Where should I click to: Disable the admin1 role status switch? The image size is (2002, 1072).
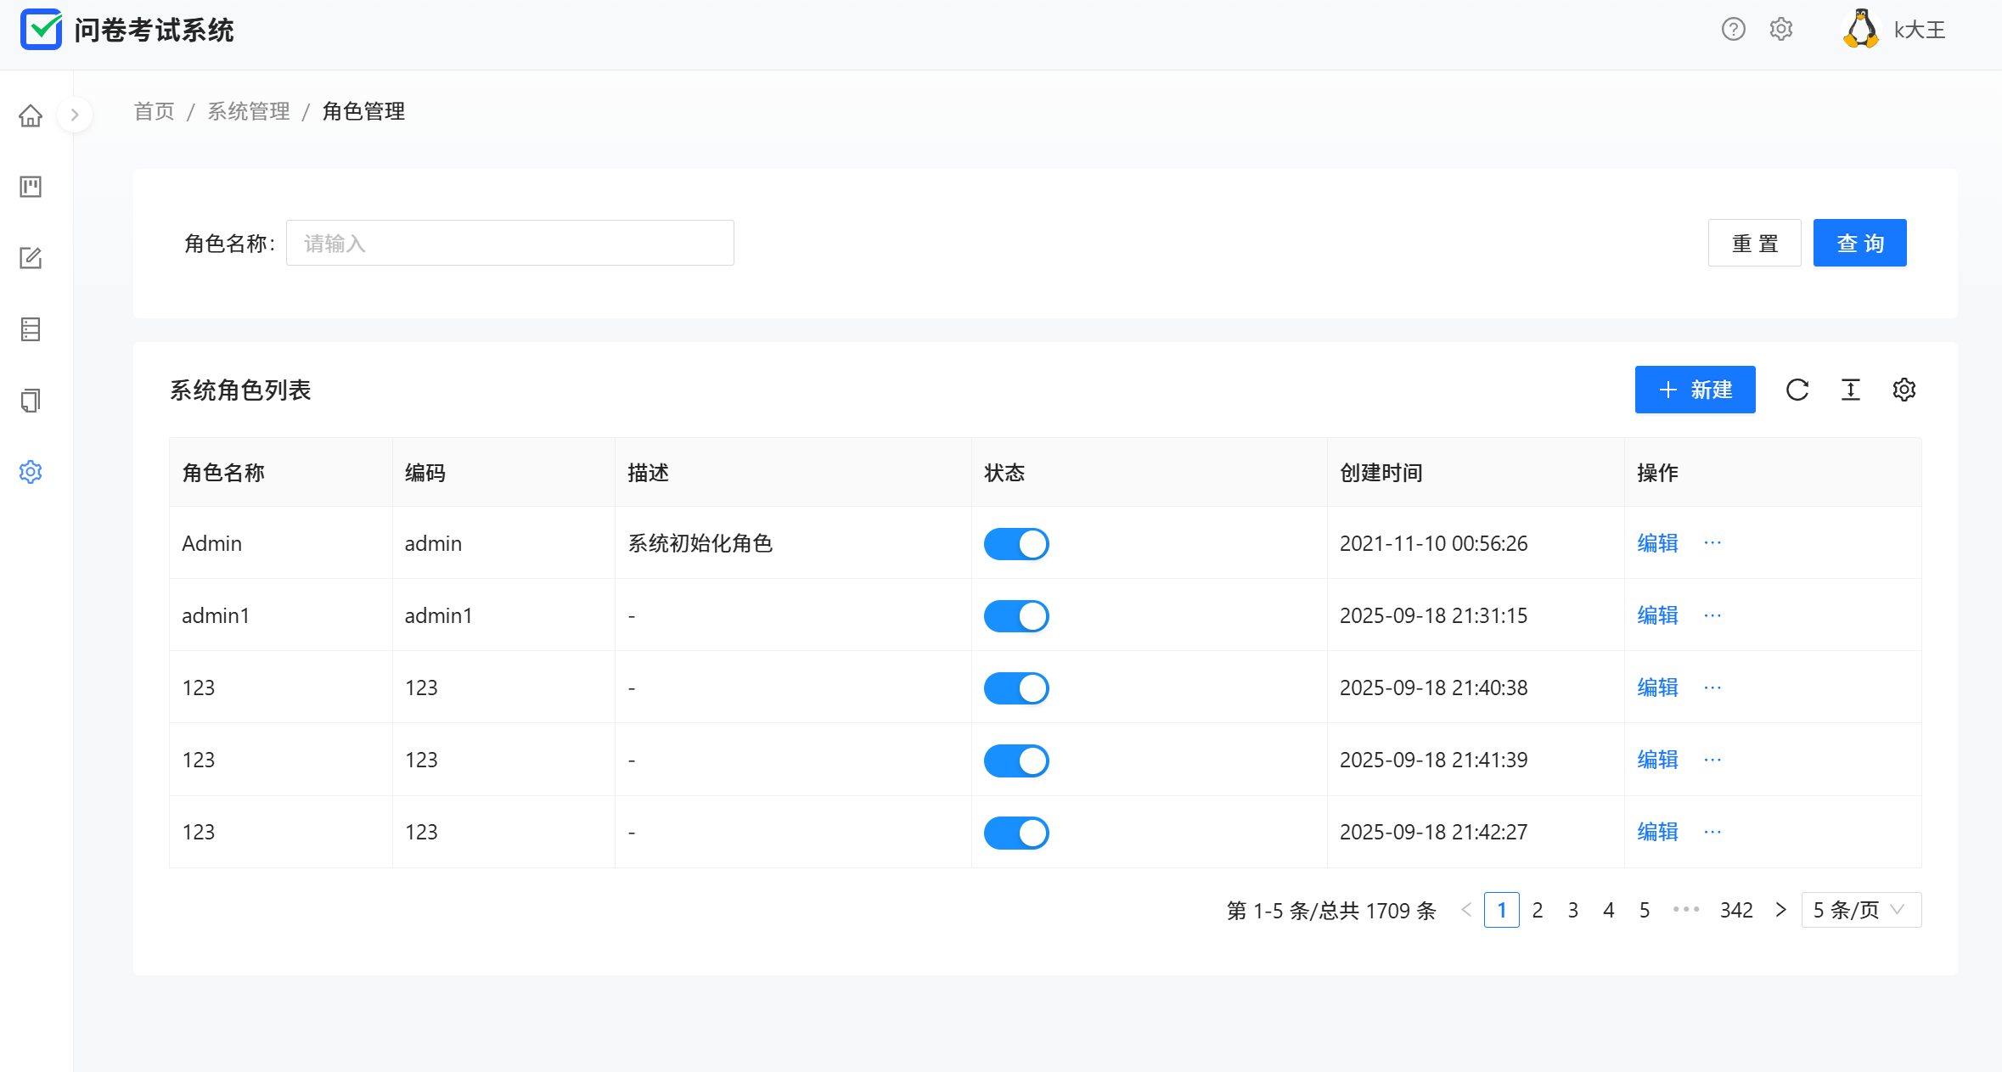point(1015,616)
